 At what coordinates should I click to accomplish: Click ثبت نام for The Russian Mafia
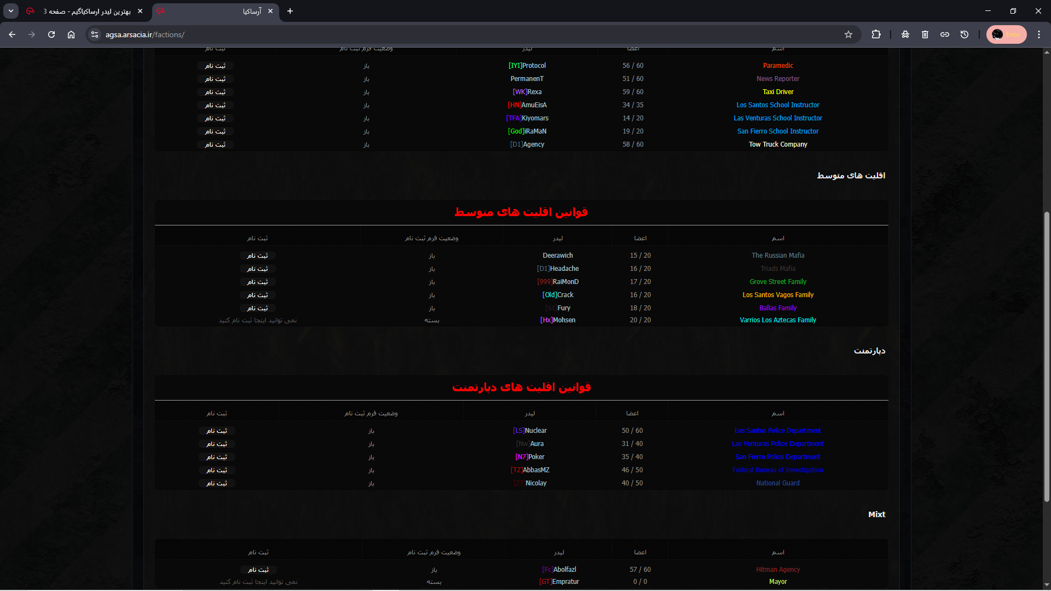[x=257, y=256]
